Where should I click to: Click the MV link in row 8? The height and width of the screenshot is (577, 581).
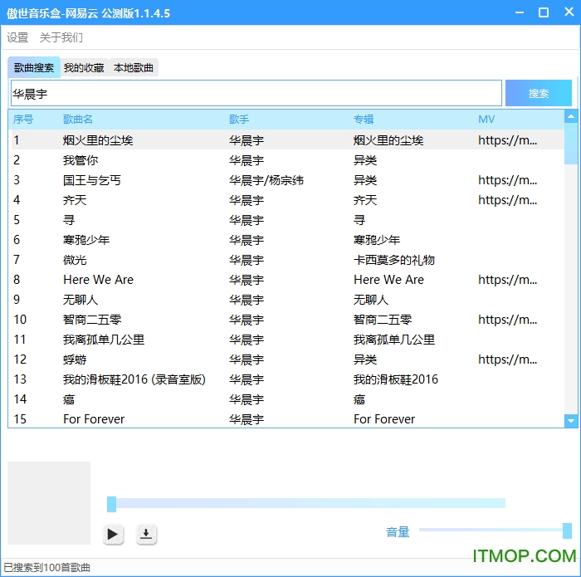tap(508, 280)
